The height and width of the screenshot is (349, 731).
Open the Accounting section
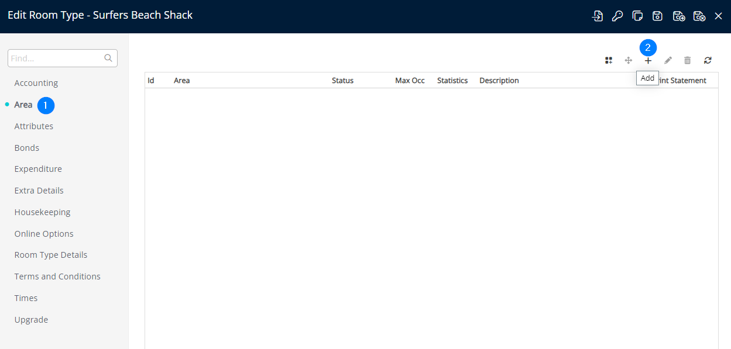[36, 83]
